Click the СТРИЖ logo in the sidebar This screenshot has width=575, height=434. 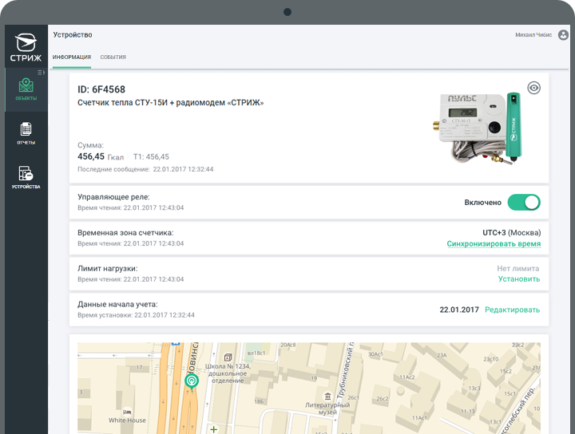click(26, 45)
